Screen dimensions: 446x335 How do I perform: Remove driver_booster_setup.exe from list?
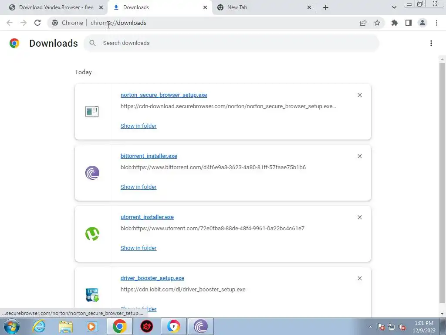[x=359, y=278]
